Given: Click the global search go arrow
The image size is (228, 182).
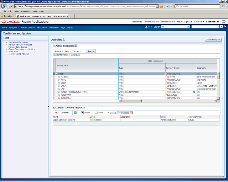Looking at the screenshot, I should [221, 27].
